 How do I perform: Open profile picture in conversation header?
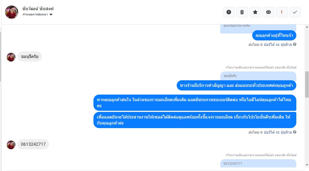click(11, 12)
